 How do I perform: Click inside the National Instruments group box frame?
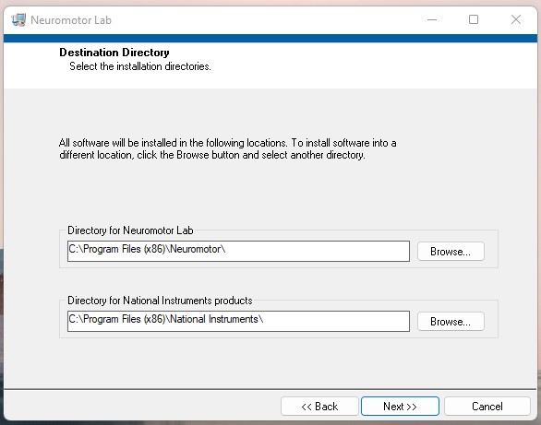click(279, 319)
